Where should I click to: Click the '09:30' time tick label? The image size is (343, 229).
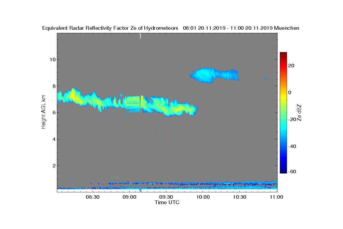tap(166, 197)
